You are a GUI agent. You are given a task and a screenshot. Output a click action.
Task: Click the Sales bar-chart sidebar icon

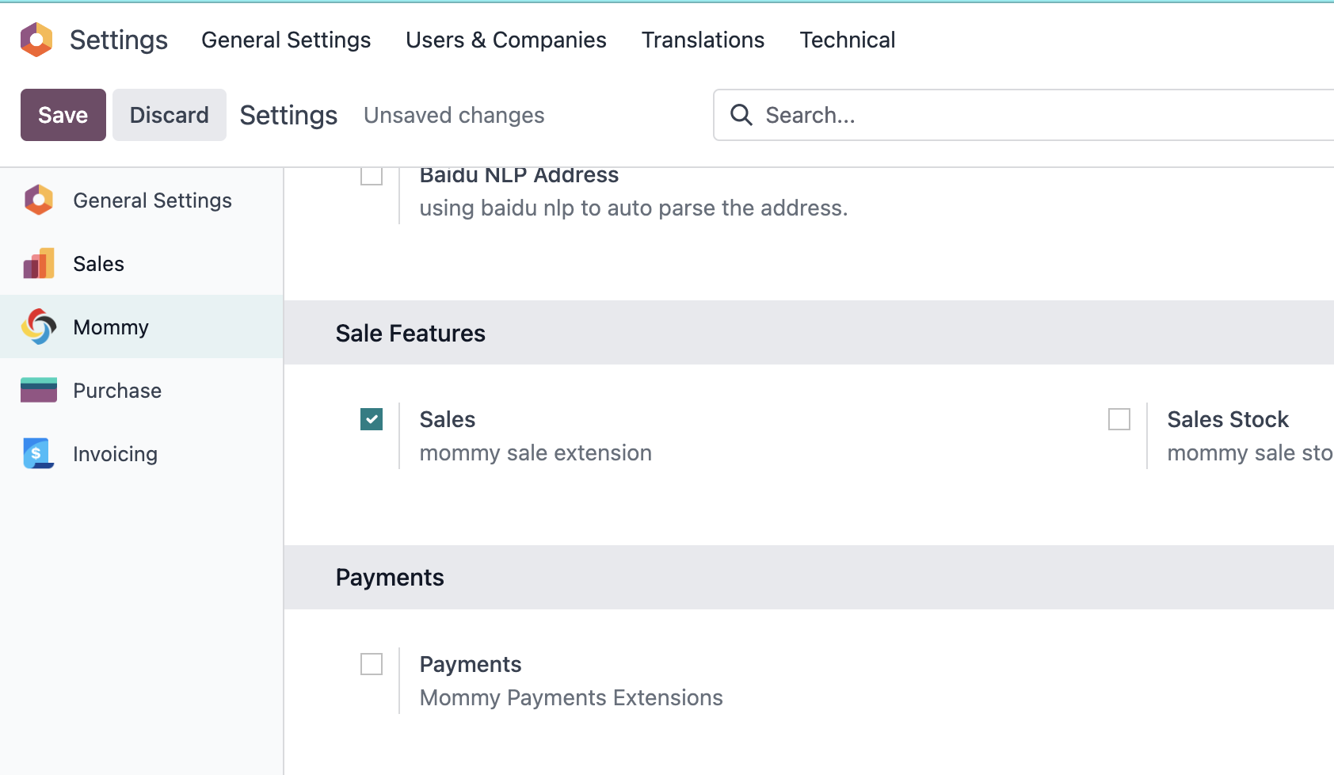point(39,263)
